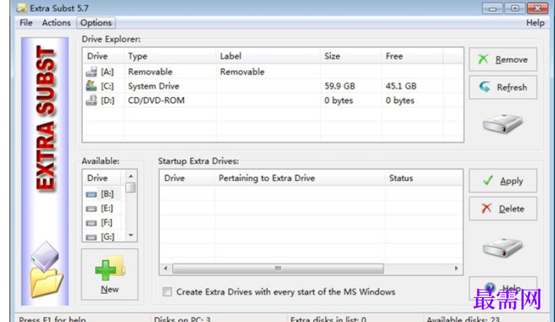This screenshot has width=555, height=322.
Task: Click the '59.9 GB' size cell
Action: pos(340,86)
